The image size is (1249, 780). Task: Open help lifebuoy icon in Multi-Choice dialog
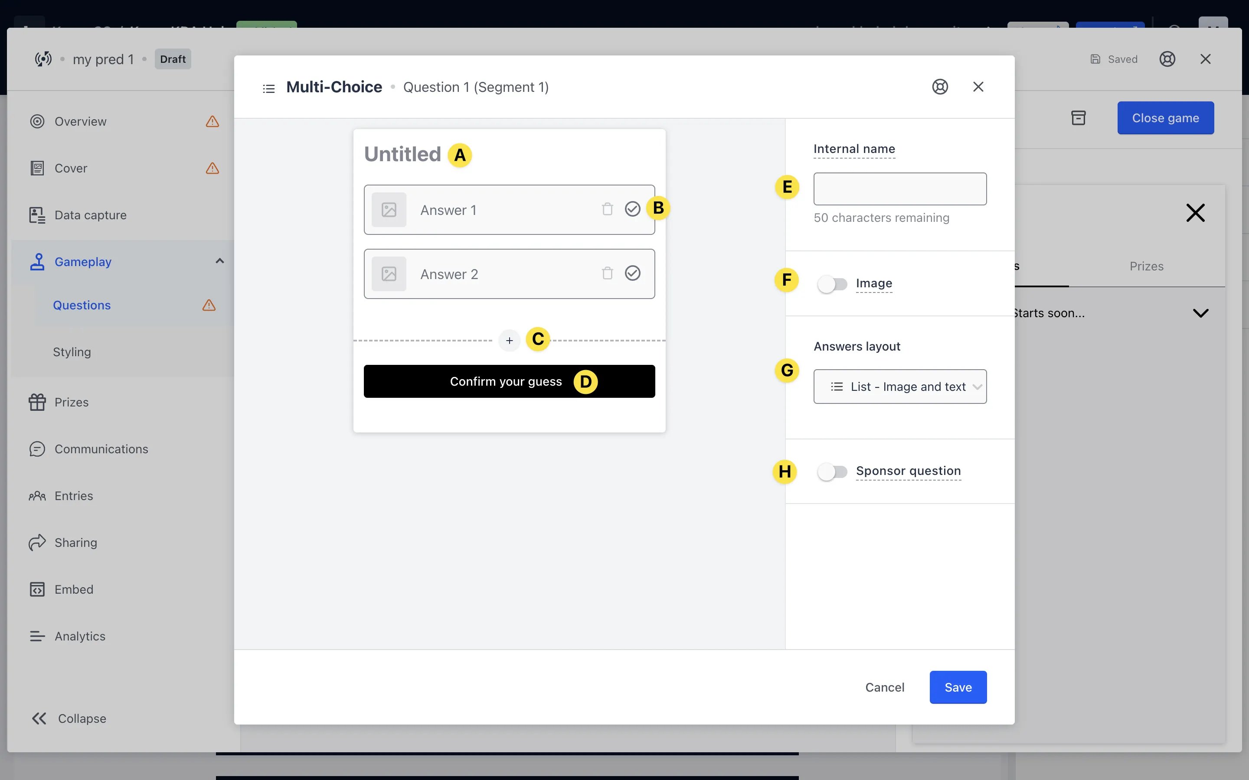tap(940, 87)
